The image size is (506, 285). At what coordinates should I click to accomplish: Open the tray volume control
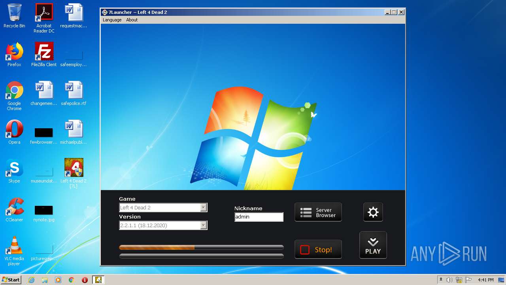click(449, 280)
